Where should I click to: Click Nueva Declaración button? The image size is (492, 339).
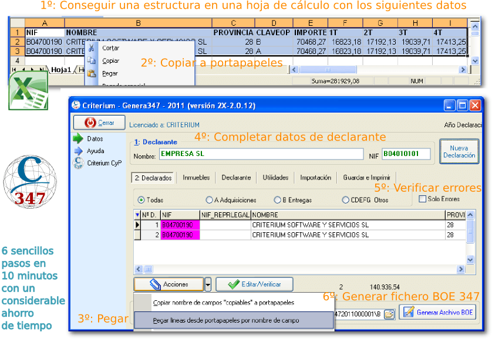click(459, 152)
